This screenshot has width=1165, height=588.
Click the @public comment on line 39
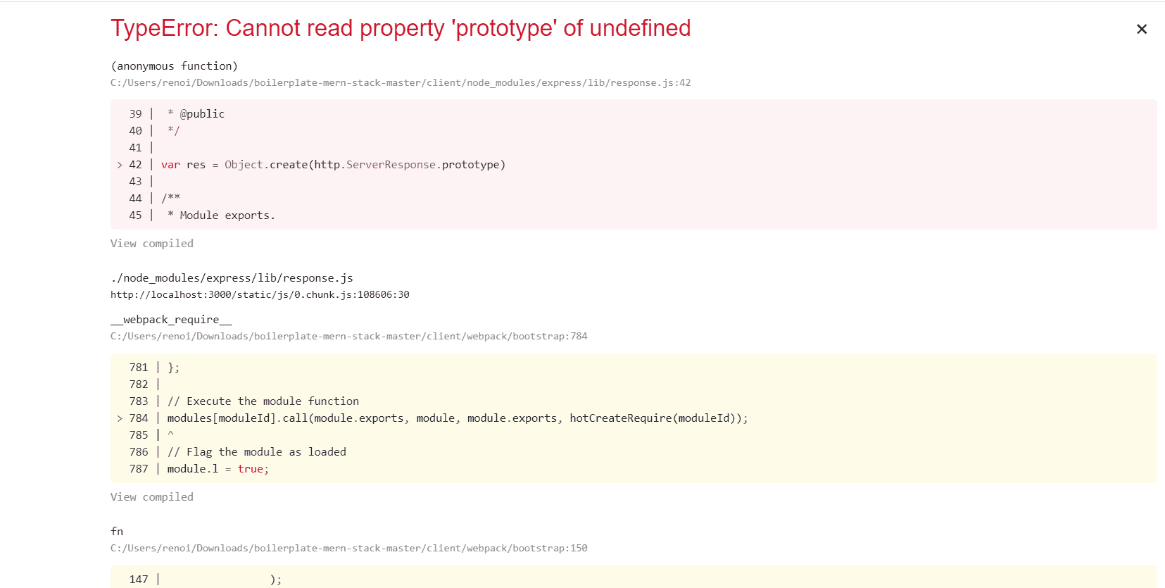click(201, 114)
